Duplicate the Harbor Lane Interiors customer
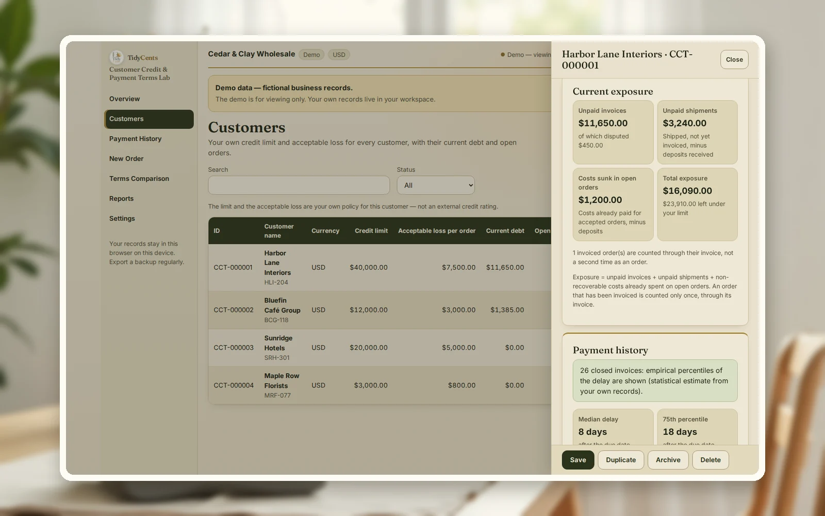The image size is (825, 516). pyautogui.click(x=621, y=460)
